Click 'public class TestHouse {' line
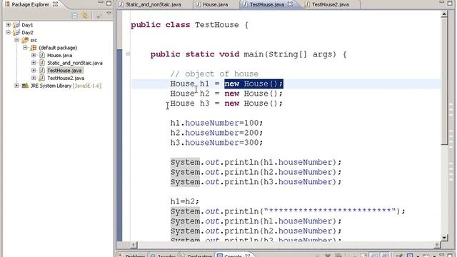The height and width of the screenshot is (257, 457). (x=189, y=25)
